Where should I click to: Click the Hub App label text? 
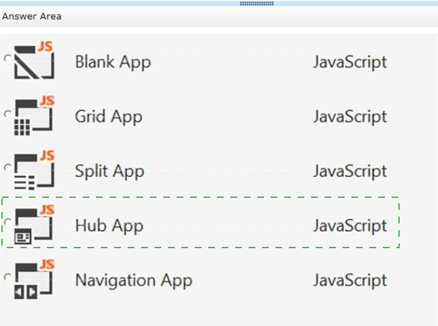pyautogui.click(x=109, y=226)
